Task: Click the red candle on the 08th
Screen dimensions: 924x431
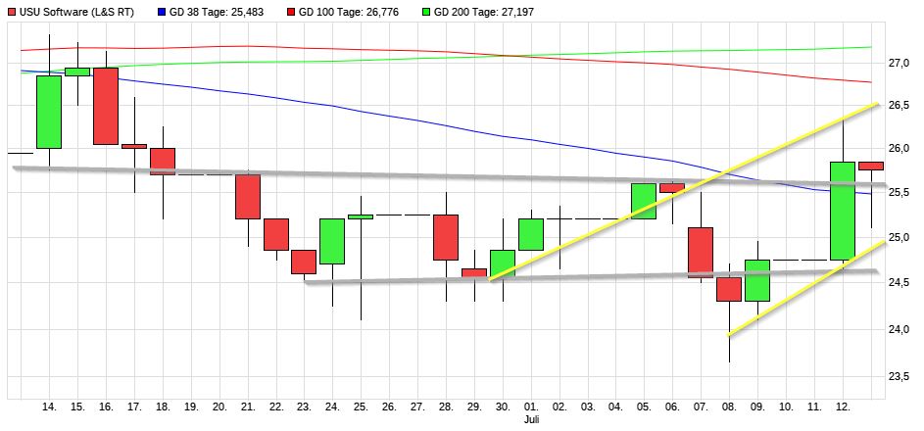Action: click(729, 289)
